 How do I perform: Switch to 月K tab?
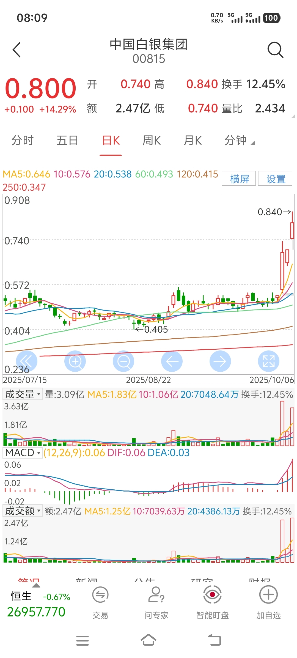click(x=193, y=141)
